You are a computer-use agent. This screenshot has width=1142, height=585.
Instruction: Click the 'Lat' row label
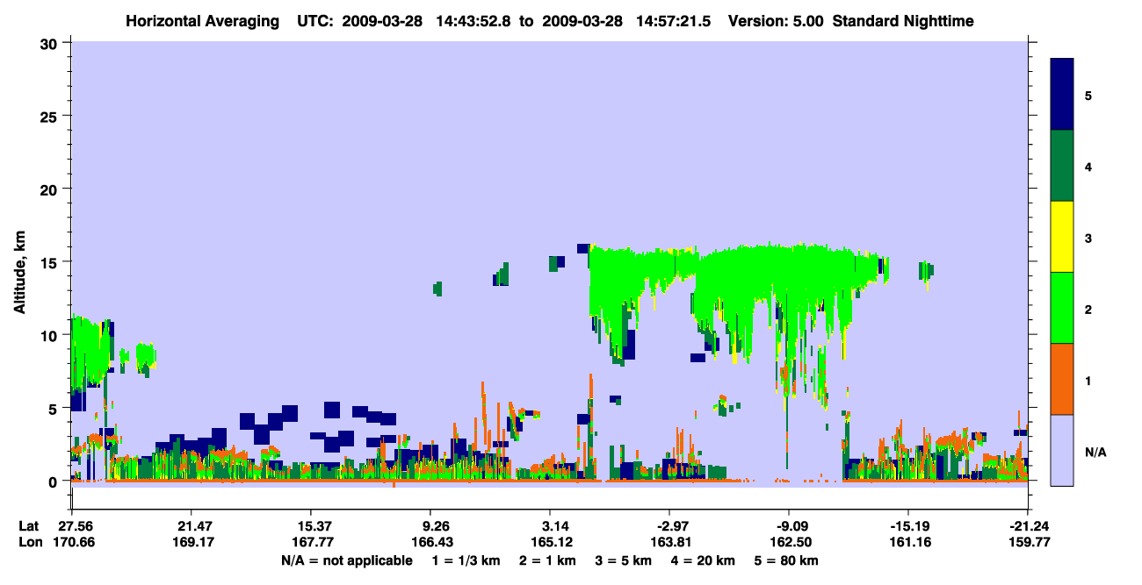click(28, 526)
